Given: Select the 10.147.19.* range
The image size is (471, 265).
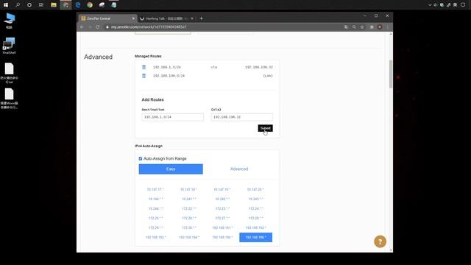Looking at the screenshot, I should coord(222,190).
